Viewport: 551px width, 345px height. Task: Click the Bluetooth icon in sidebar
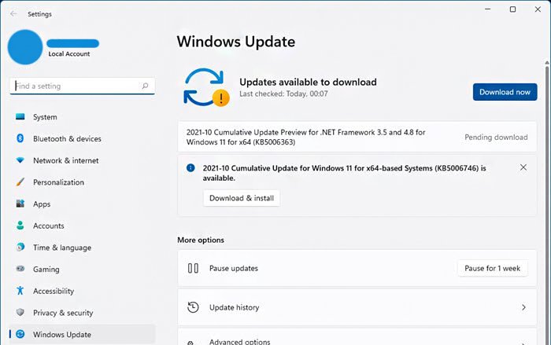tap(20, 138)
